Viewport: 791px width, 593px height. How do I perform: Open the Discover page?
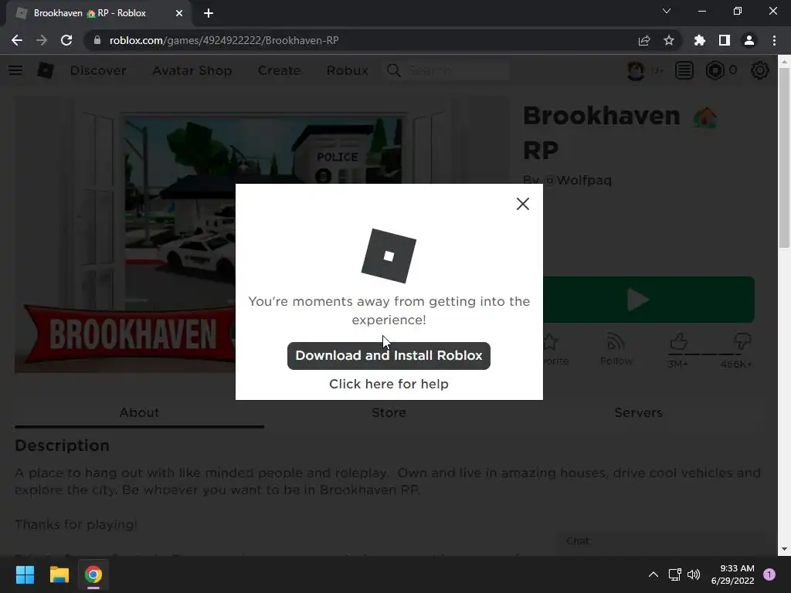pos(98,70)
